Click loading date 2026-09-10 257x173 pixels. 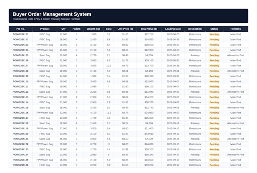coord(173,118)
